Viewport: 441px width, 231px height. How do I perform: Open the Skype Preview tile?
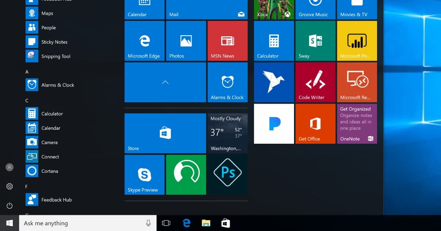click(144, 175)
